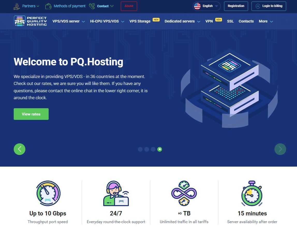This screenshot has width=297, height=233.
Task: Select the first carousel dot
Action: click(140, 149)
